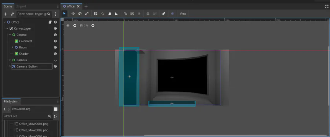Center the view with the crosshair icon

[68, 25]
